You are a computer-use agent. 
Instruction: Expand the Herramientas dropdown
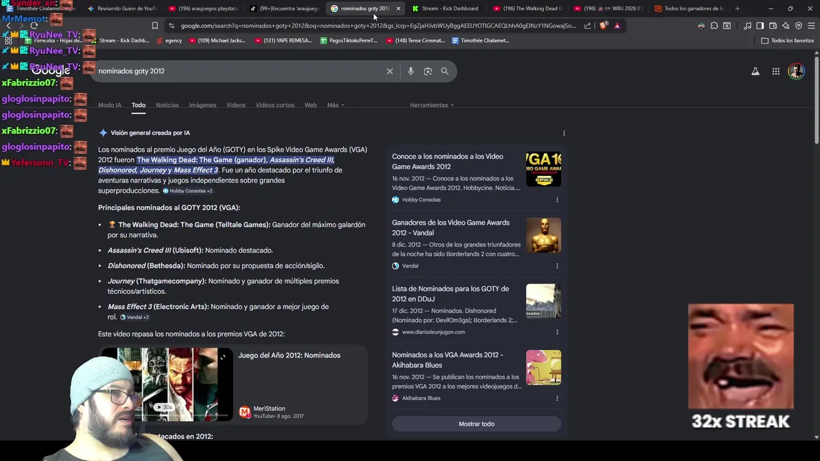432,105
